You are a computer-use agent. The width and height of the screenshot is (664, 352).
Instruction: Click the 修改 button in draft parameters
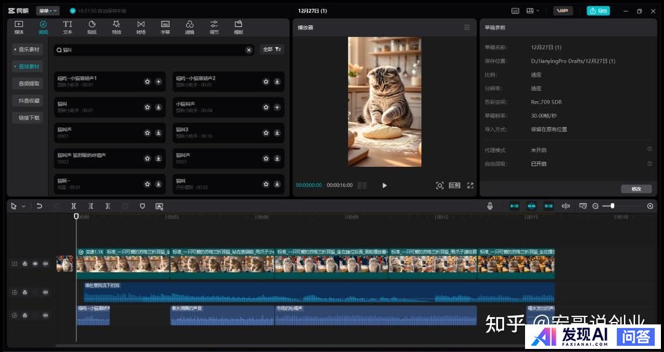click(x=636, y=189)
